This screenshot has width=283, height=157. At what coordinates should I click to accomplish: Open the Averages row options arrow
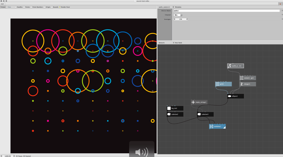[282, 19]
